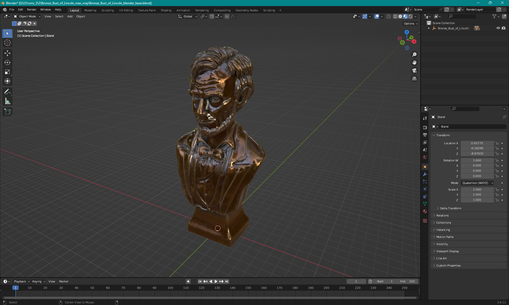Viewport: 509px width, 305px height.
Task: Switch to Rendered viewport shading
Action: pyautogui.click(x=410, y=16)
